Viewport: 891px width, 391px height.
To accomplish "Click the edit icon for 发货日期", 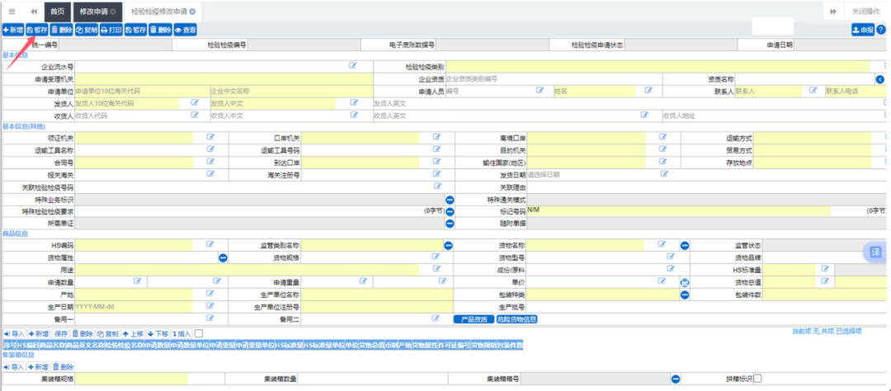I will click(x=663, y=174).
